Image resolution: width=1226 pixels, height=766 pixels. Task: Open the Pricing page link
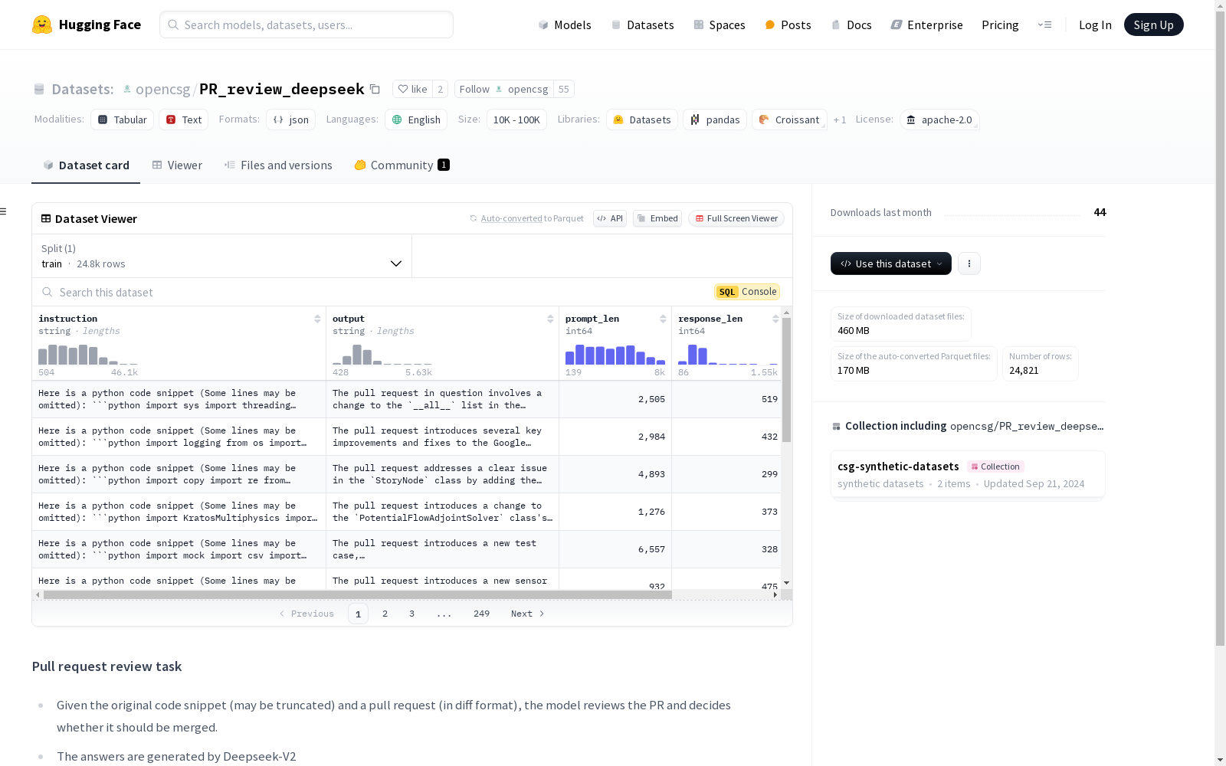point(1000,25)
